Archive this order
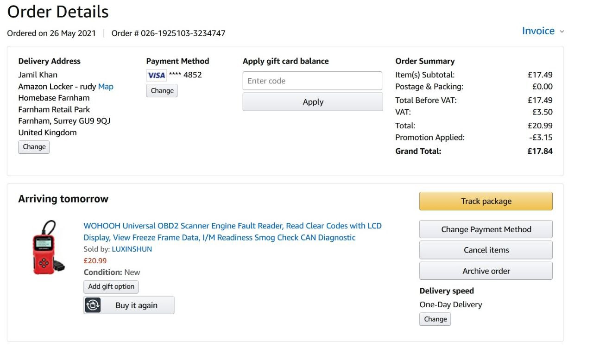This screenshot has width=593, height=354. click(486, 271)
